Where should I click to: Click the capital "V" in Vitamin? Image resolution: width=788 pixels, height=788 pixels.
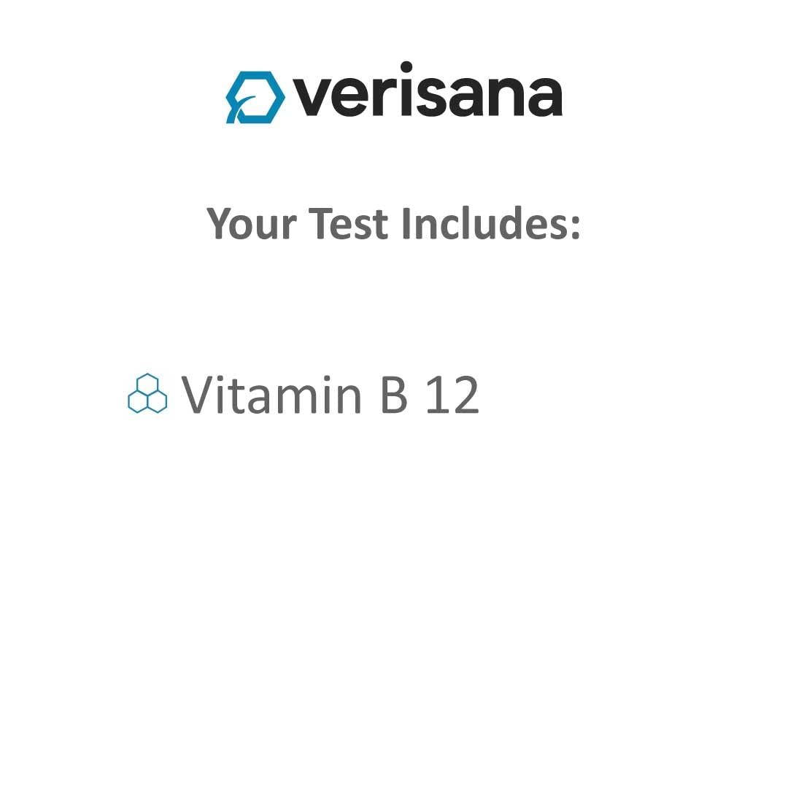[197, 395]
